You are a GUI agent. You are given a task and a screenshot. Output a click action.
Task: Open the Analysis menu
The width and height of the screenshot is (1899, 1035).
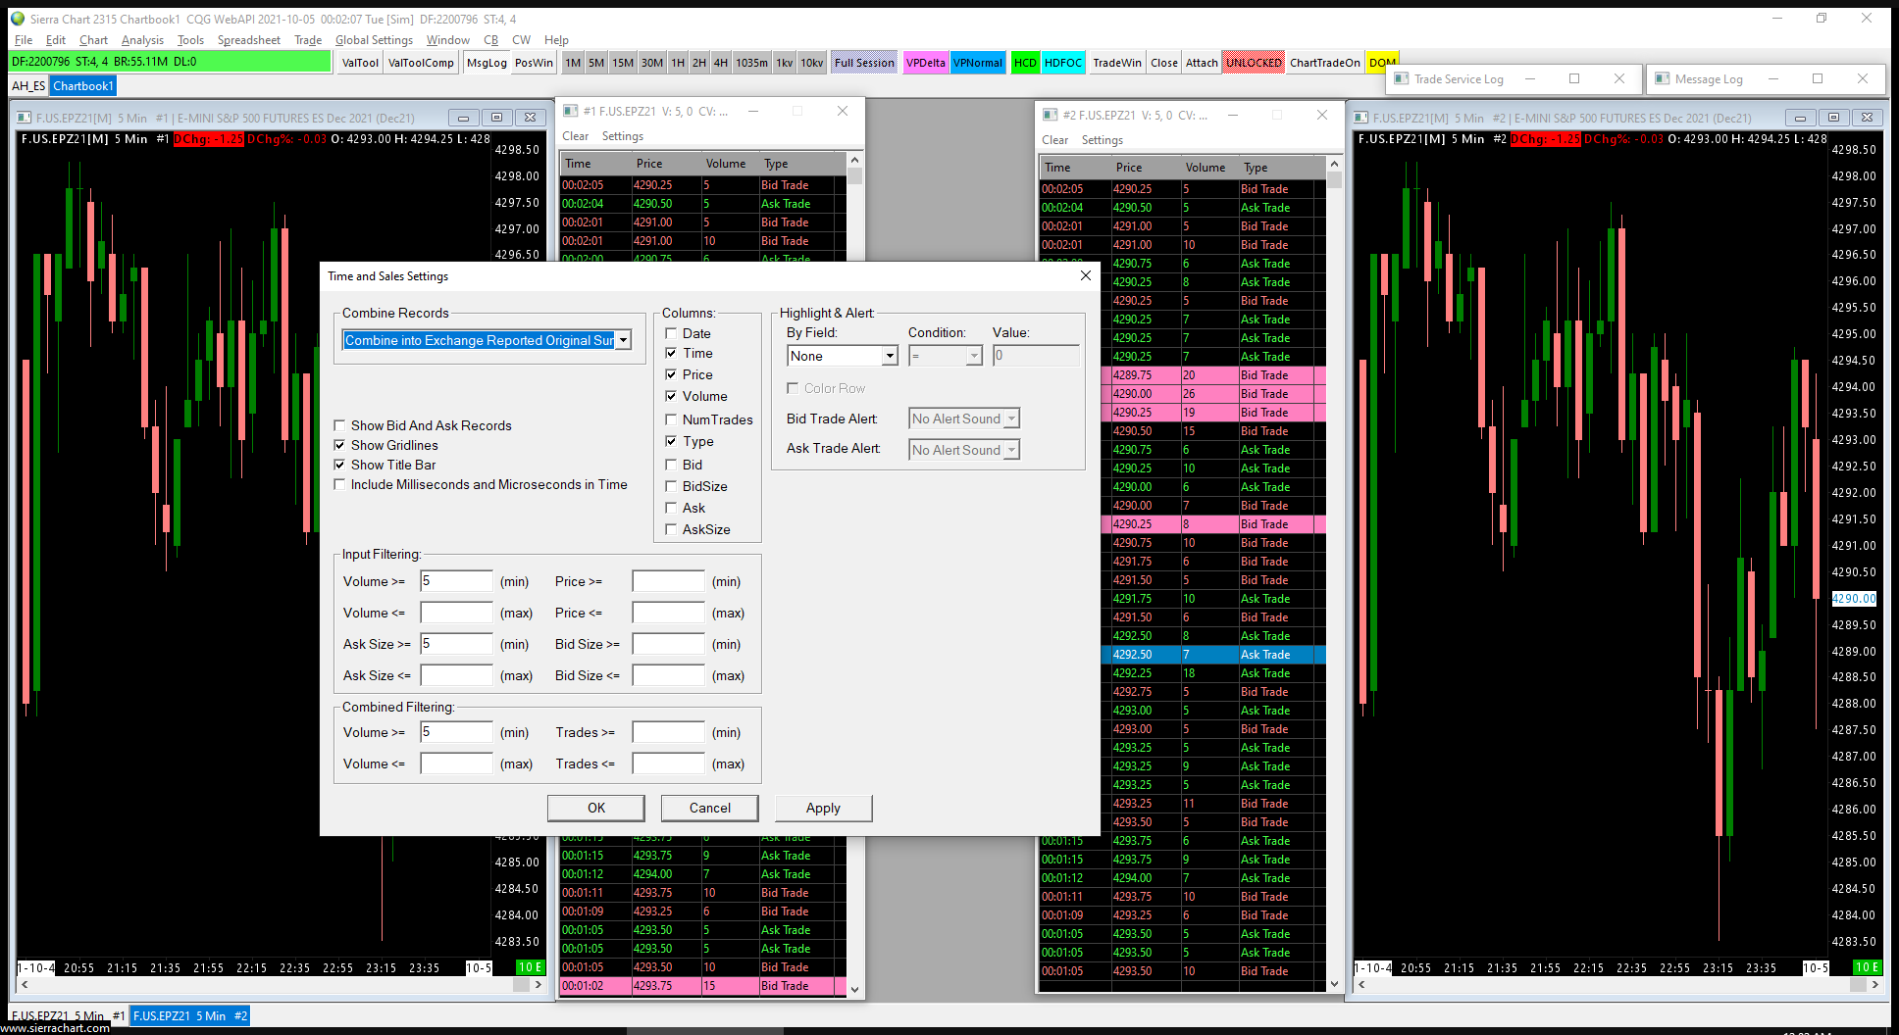tap(142, 40)
